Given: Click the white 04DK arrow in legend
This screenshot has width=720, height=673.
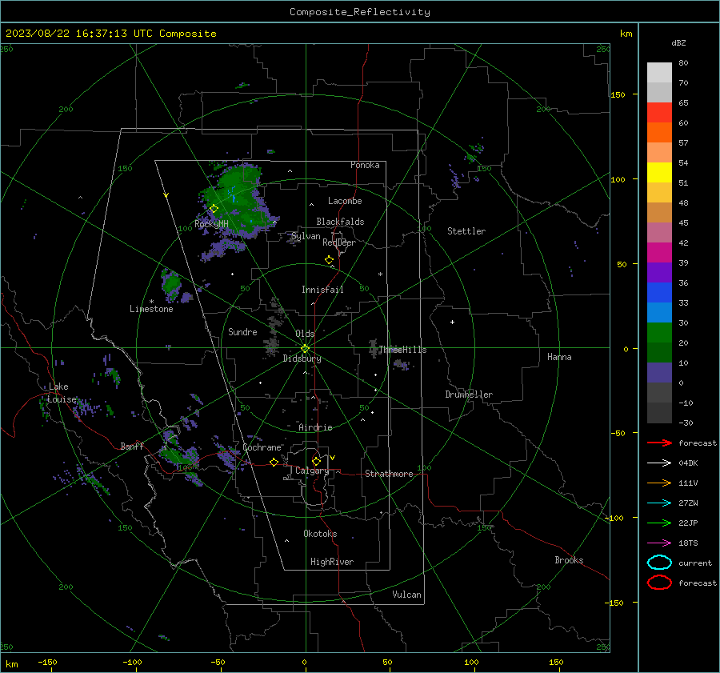Looking at the screenshot, I should click(x=659, y=463).
